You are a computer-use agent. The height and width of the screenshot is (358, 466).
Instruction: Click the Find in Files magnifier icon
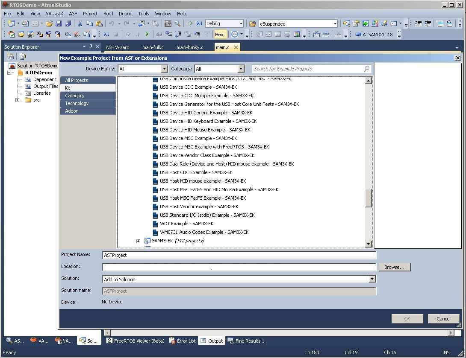click(x=177, y=24)
